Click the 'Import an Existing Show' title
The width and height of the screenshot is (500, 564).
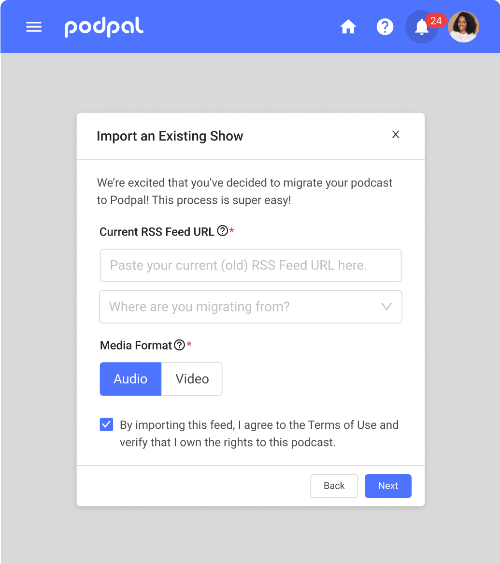[170, 136]
